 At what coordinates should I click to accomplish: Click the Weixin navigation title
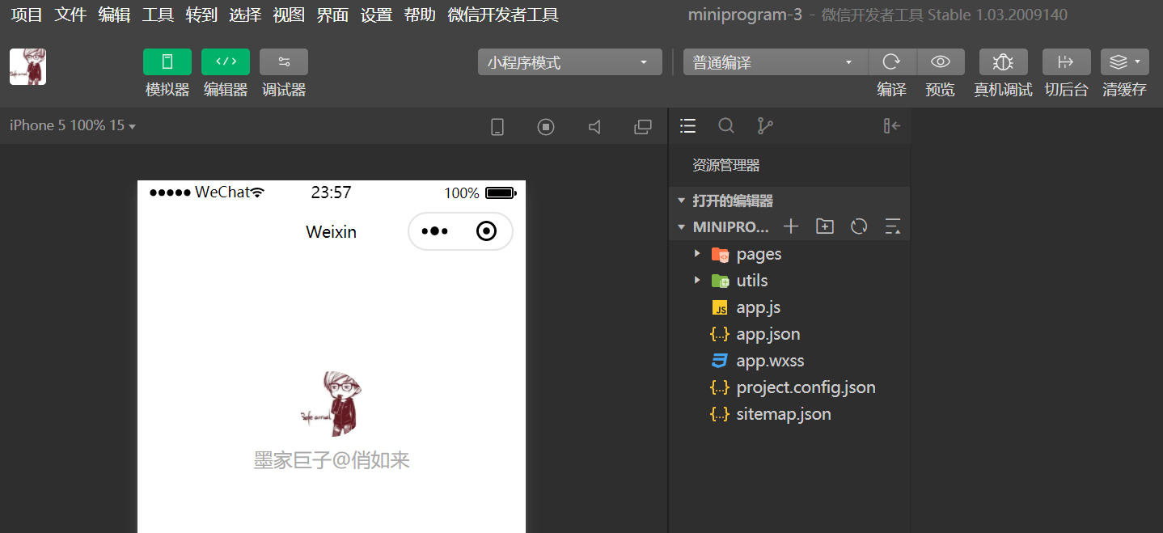331,232
